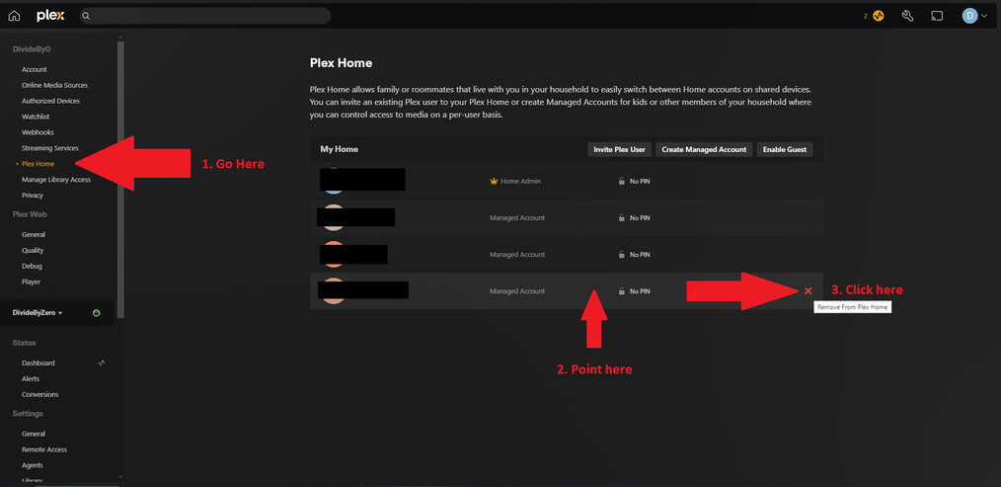Click the Enable Guest button
The image size is (1001, 487).
pos(785,149)
